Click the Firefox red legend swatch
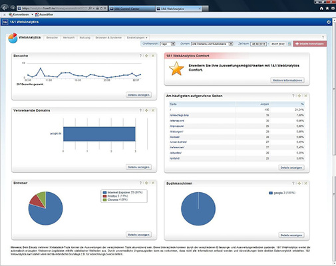336x266 pixels. click(104, 196)
